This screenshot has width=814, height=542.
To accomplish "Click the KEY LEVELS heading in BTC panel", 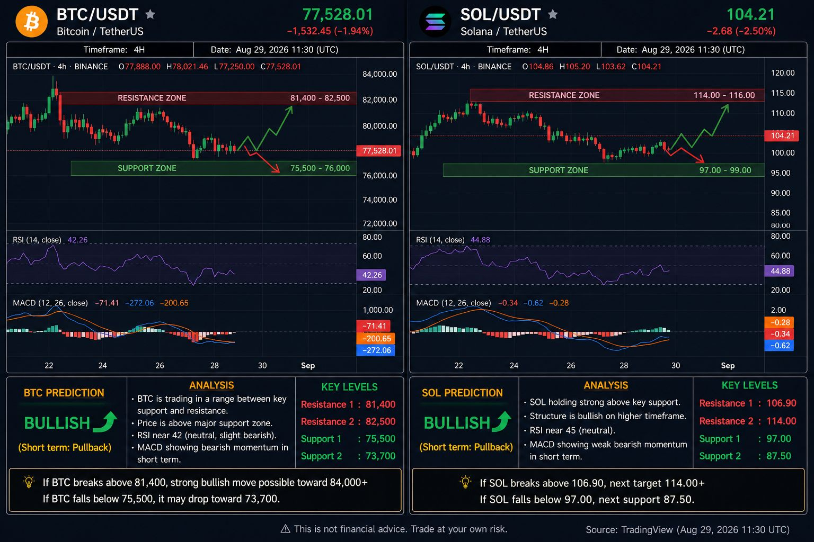I will [349, 387].
